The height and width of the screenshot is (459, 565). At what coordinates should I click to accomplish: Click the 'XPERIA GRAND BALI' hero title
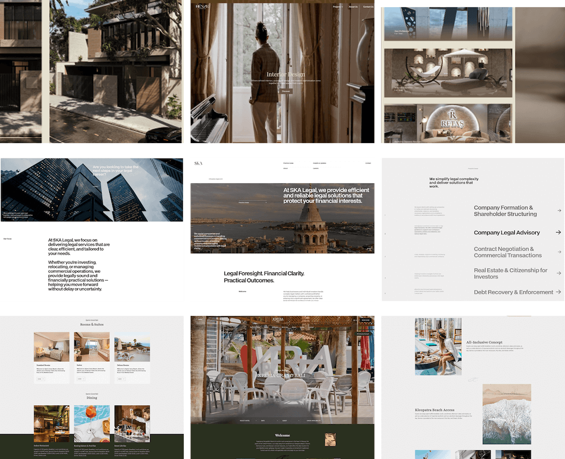(282, 375)
